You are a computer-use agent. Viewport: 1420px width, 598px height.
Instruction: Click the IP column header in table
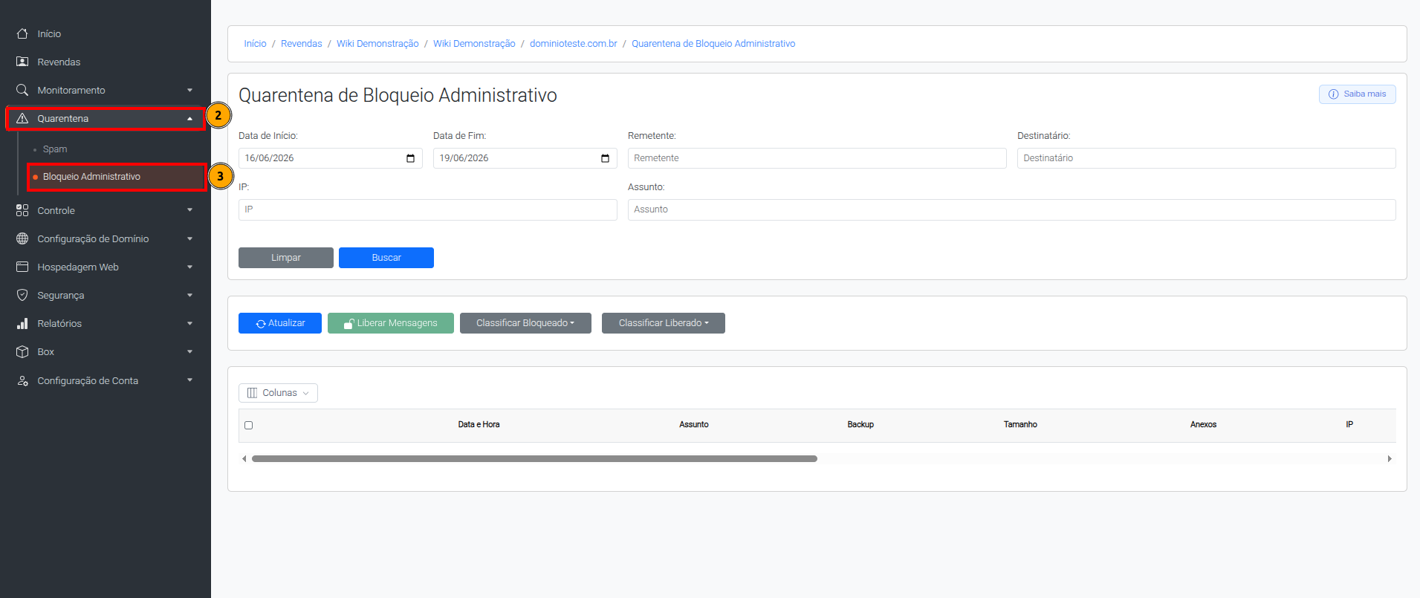pos(1349,425)
